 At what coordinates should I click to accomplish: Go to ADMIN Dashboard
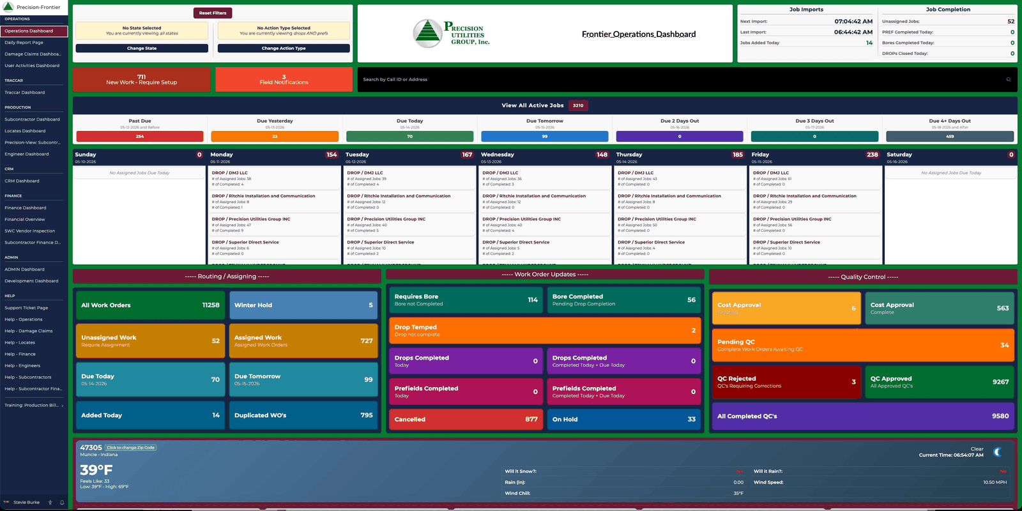34,269
